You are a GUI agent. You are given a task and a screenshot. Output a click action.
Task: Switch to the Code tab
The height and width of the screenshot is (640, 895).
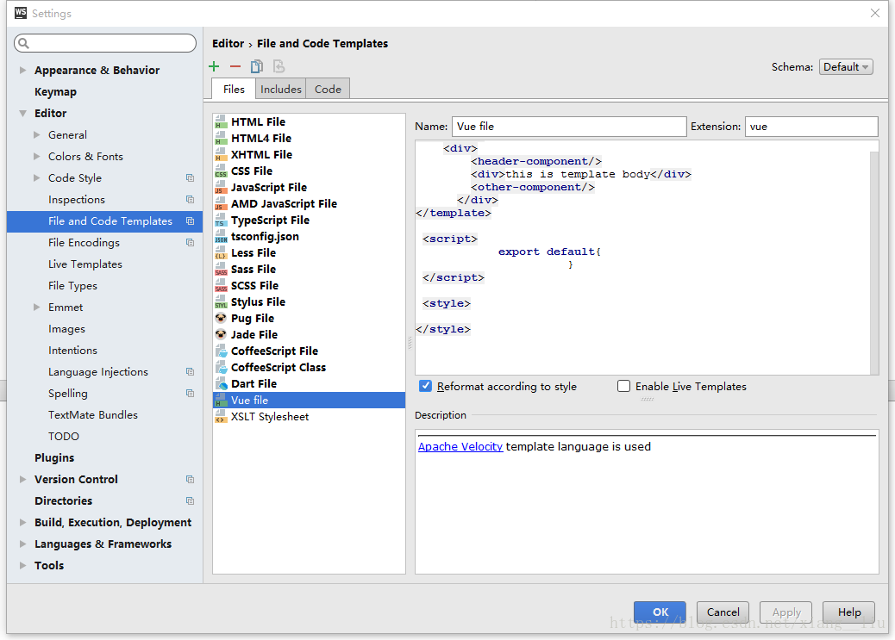click(x=328, y=89)
